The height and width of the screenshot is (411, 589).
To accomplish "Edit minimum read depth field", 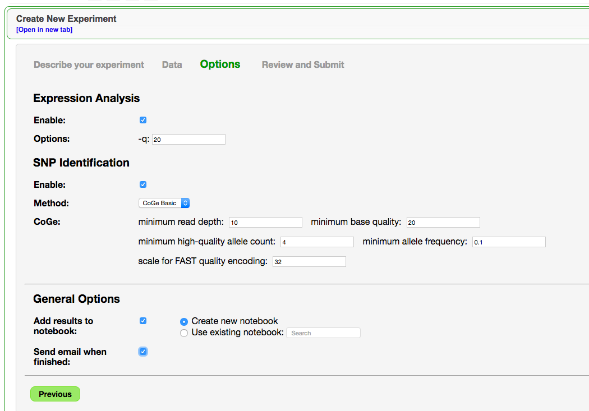I will 265,222.
